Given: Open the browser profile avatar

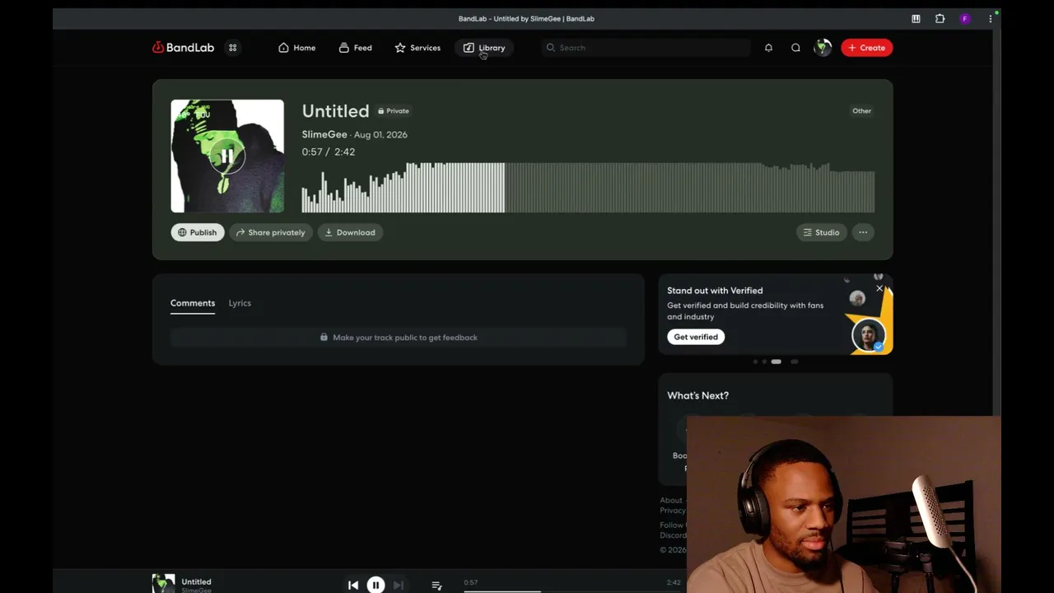Looking at the screenshot, I should 965,18.
